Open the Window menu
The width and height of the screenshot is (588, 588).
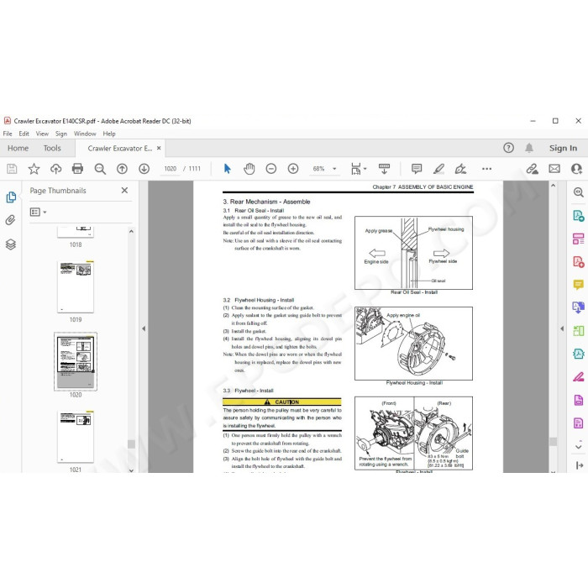tap(85, 134)
